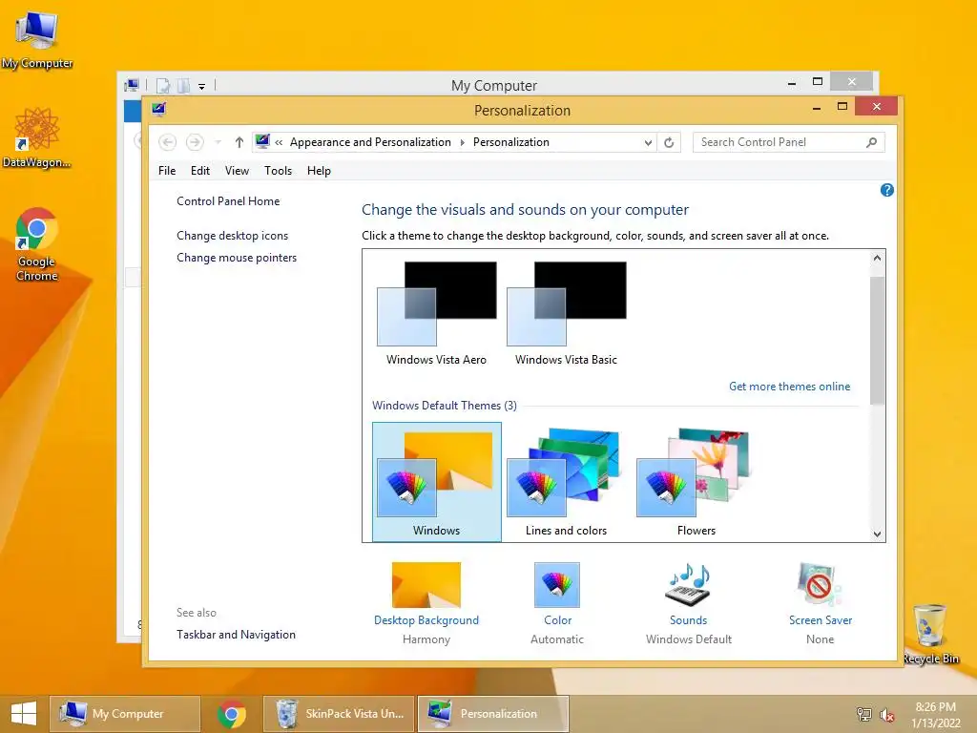Image resolution: width=977 pixels, height=733 pixels.
Task: Open the Tools menu
Action: [x=278, y=171]
